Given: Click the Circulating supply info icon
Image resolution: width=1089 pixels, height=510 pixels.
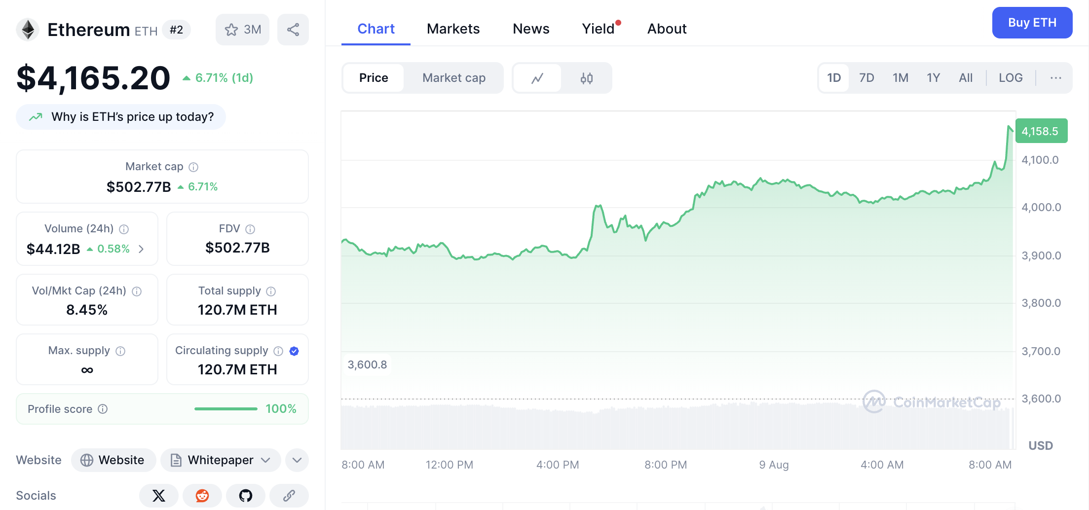Looking at the screenshot, I should [278, 351].
